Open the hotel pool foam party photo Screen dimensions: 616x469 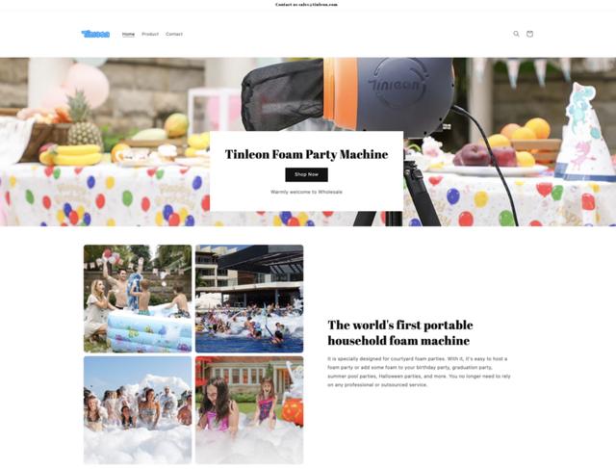249,299
